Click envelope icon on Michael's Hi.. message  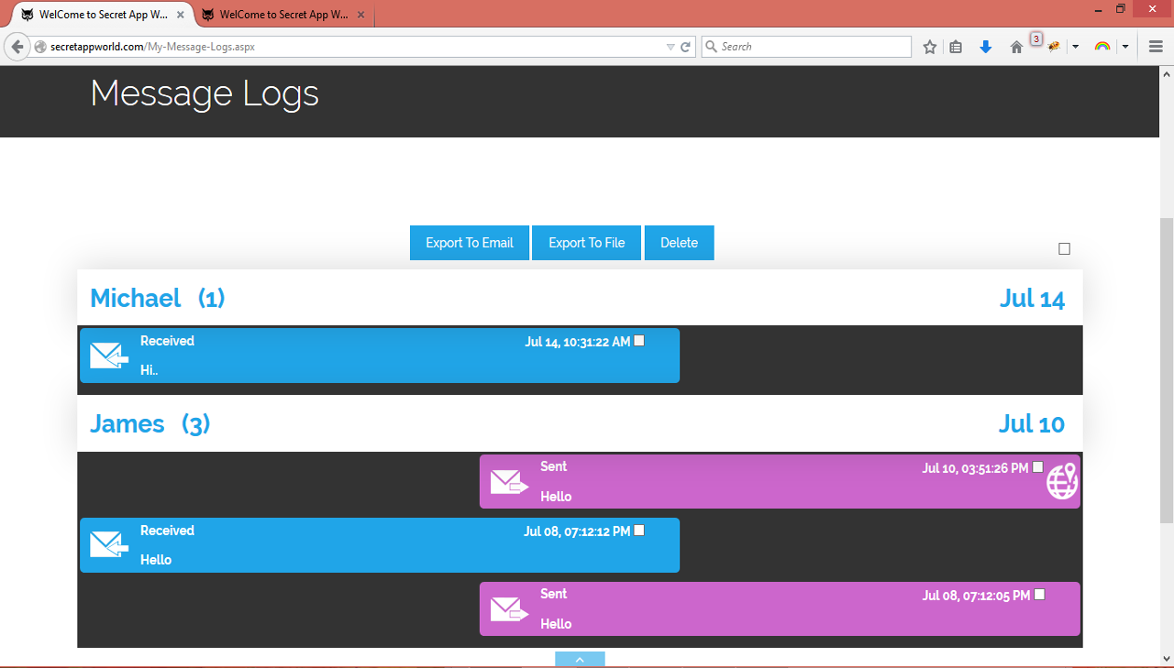(109, 356)
